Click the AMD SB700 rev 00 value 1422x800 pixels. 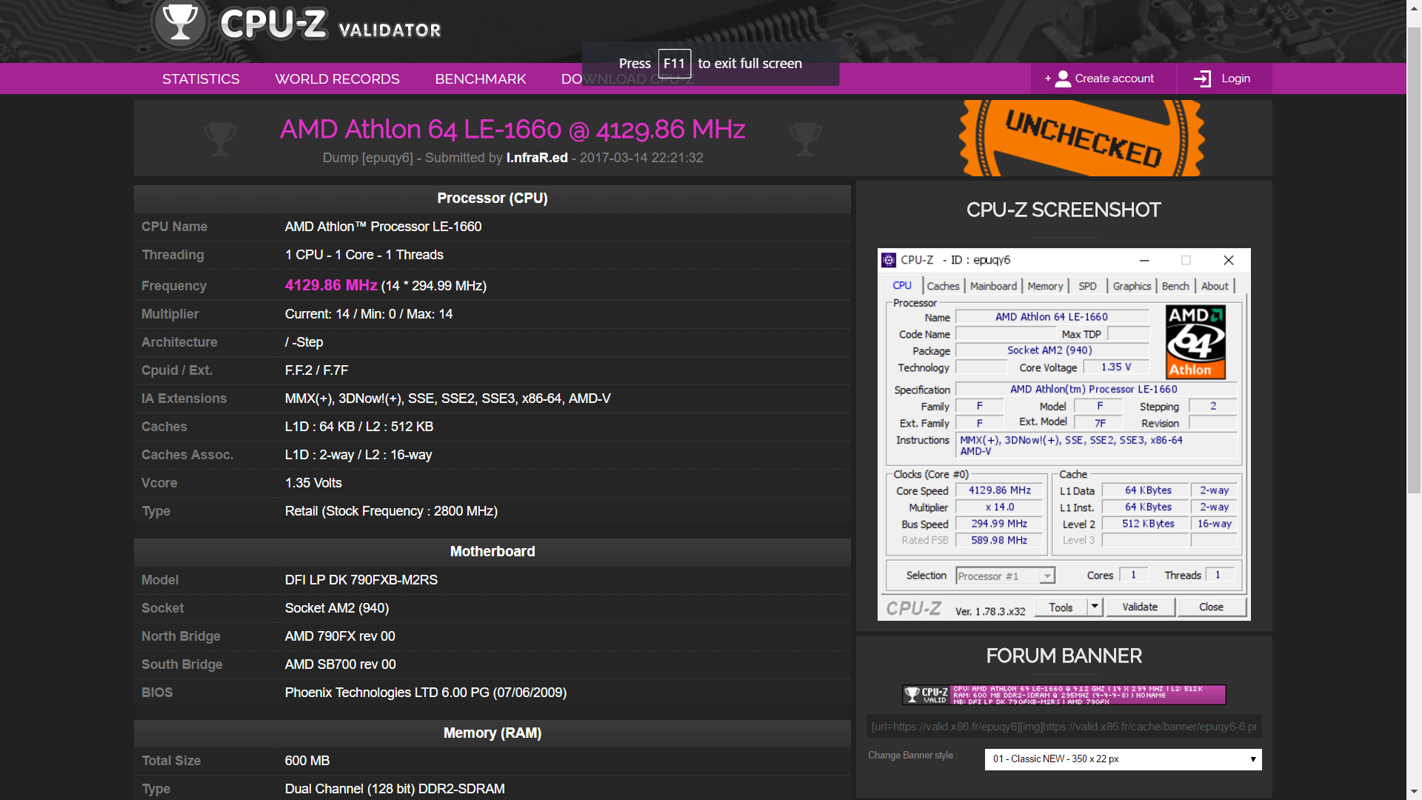pos(341,664)
